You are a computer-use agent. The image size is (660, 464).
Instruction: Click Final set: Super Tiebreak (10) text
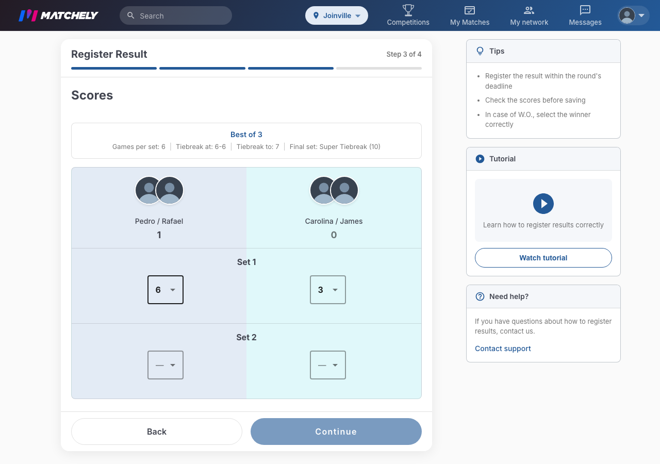point(335,147)
